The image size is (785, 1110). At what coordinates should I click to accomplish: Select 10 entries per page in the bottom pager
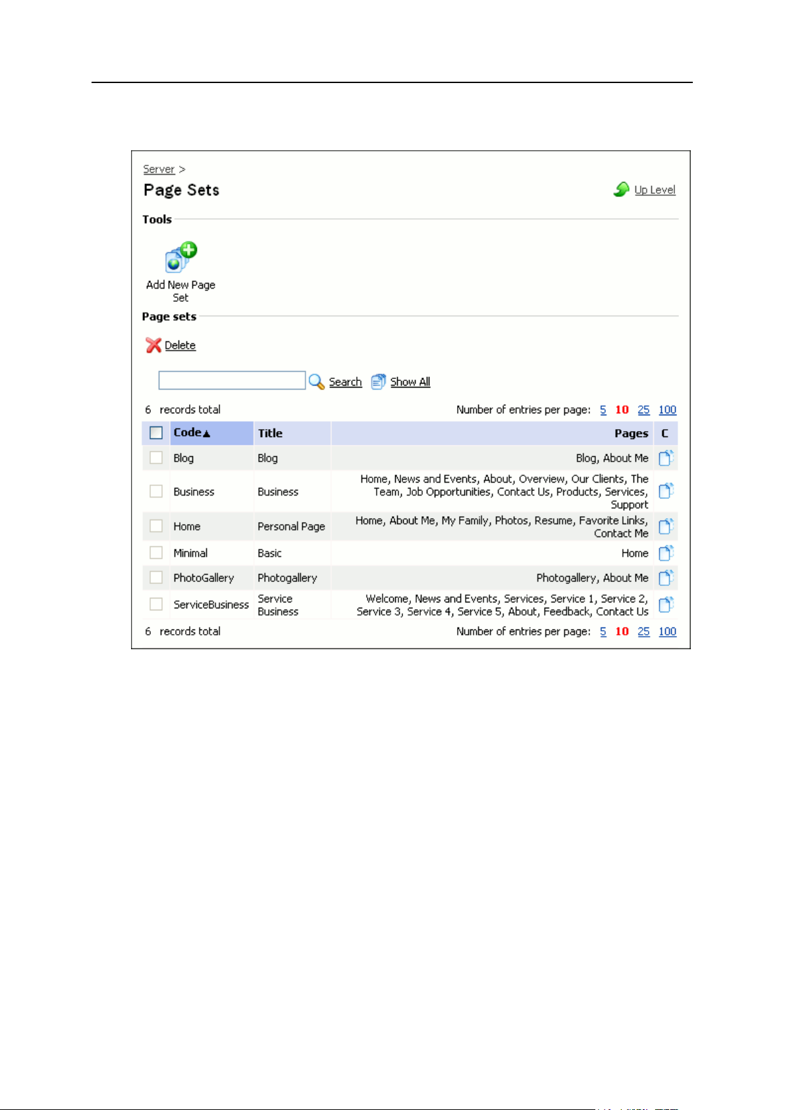(x=622, y=631)
